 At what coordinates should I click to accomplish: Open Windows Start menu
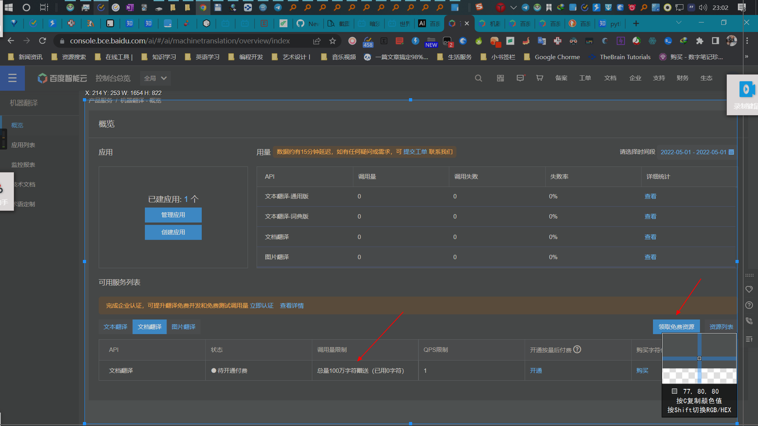point(8,7)
